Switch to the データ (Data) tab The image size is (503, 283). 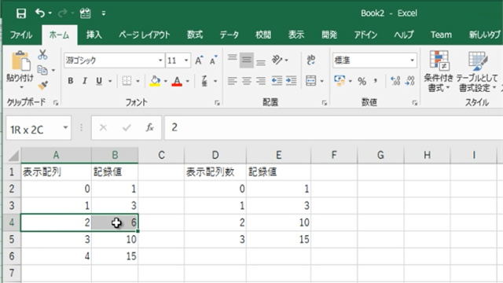coord(229,35)
